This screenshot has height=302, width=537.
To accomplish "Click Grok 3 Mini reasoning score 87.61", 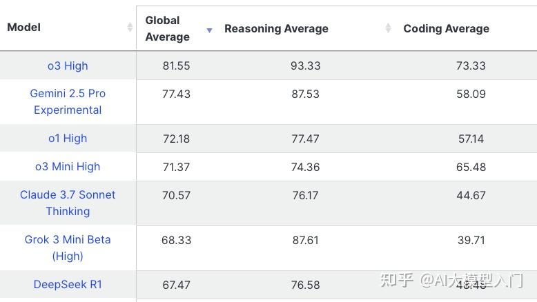I will (305, 240).
